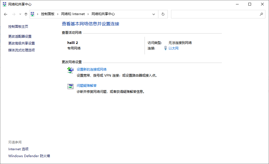
Task: Click the back navigation arrow
Action: (x=6, y=14)
